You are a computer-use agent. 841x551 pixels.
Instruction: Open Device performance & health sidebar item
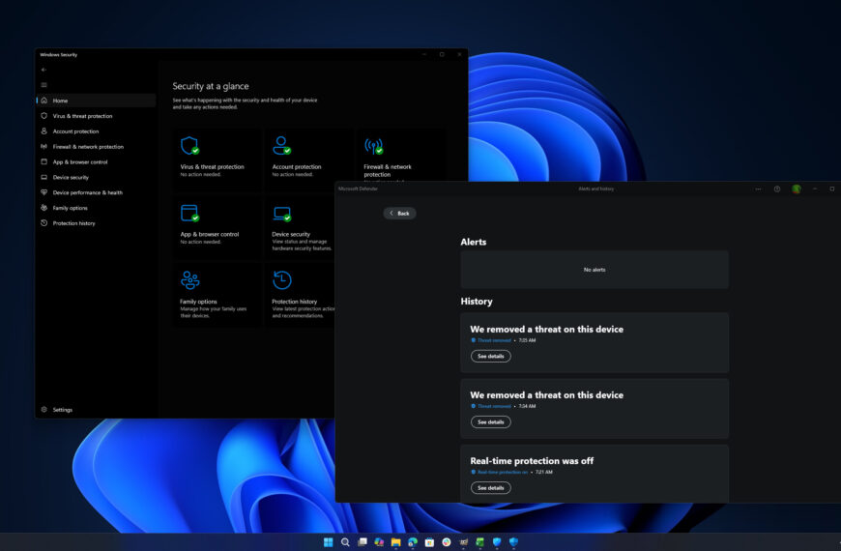96,192
